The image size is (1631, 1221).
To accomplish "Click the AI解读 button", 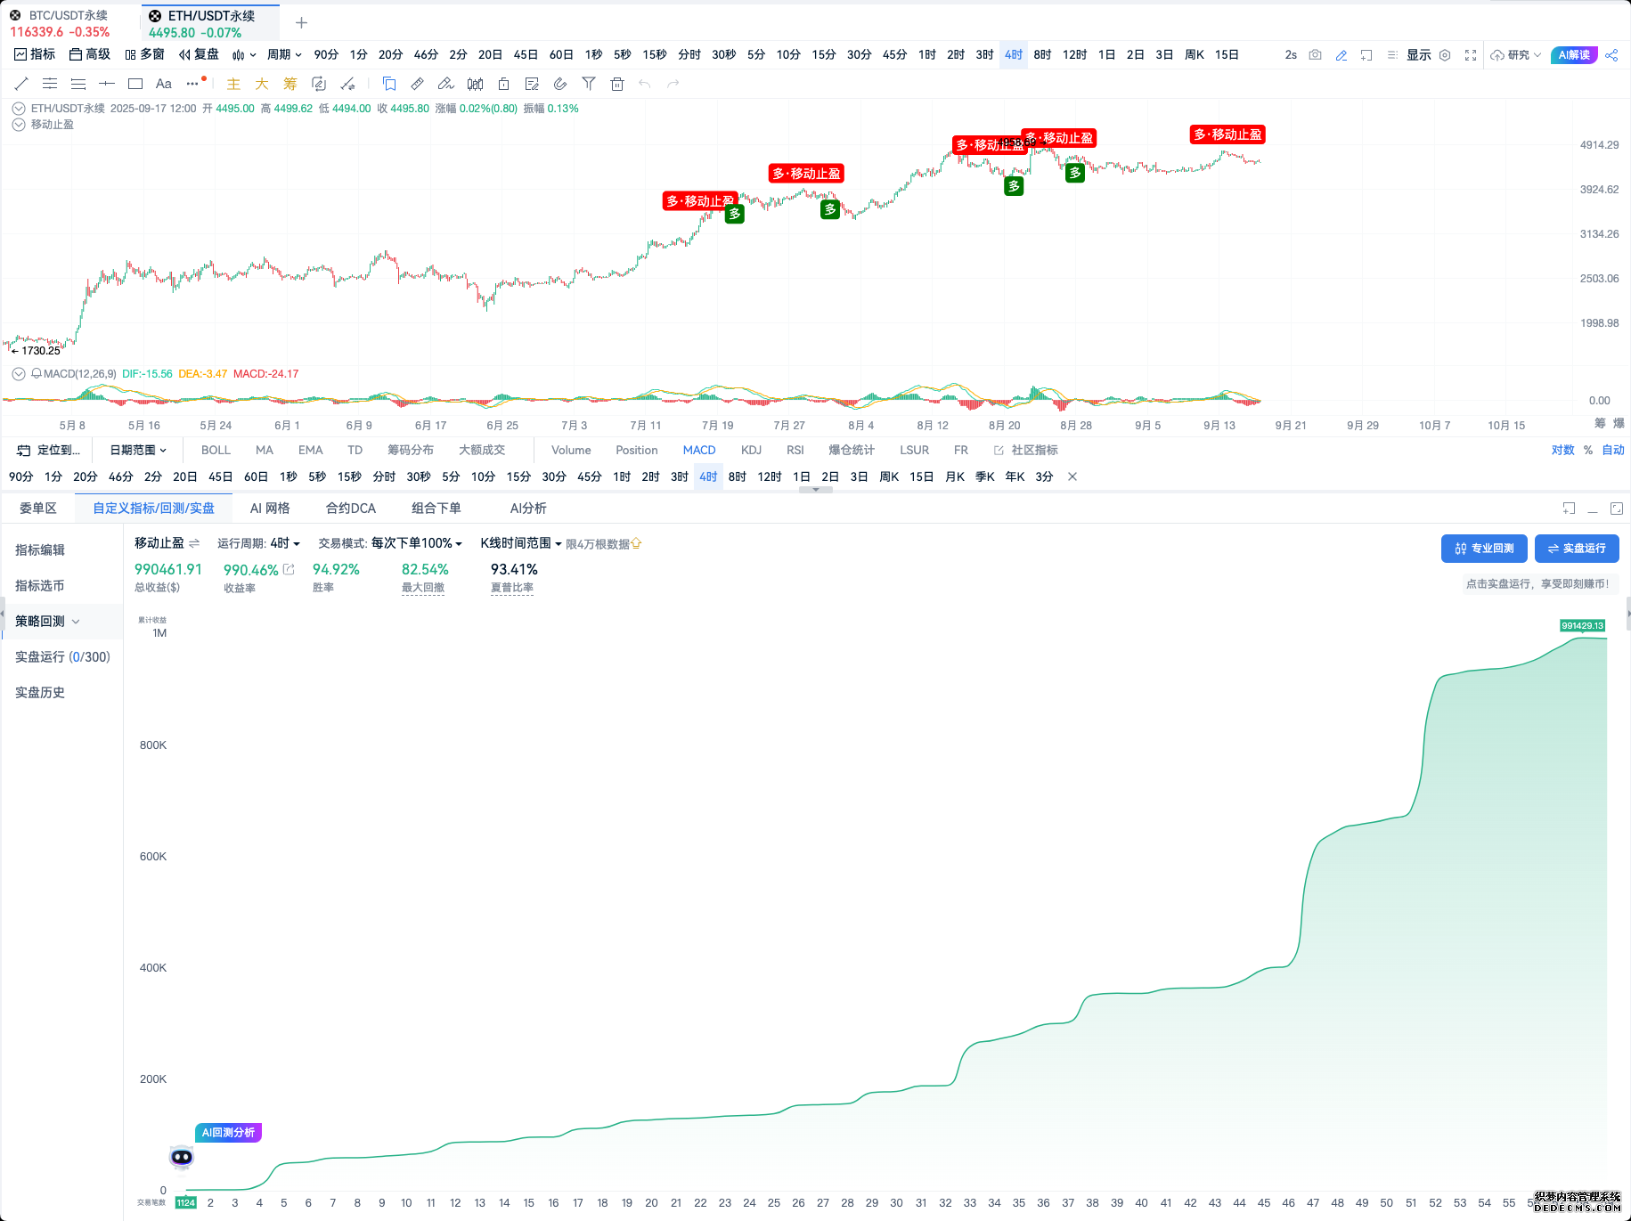I will pyautogui.click(x=1574, y=55).
